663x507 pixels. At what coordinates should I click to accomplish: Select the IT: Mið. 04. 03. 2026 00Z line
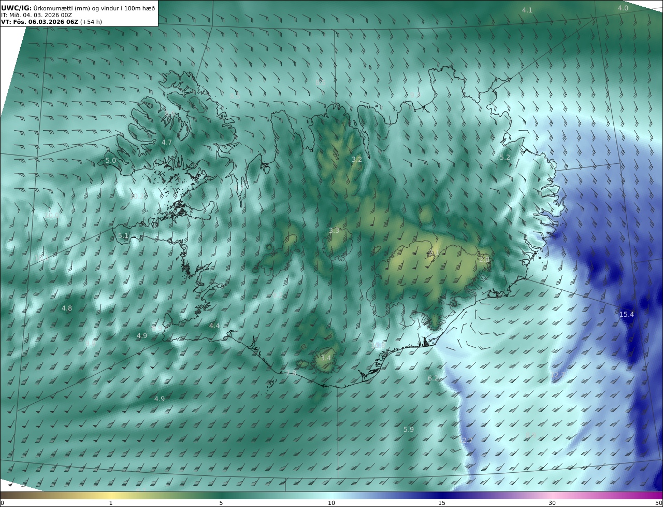pyautogui.click(x=36, y=16)
